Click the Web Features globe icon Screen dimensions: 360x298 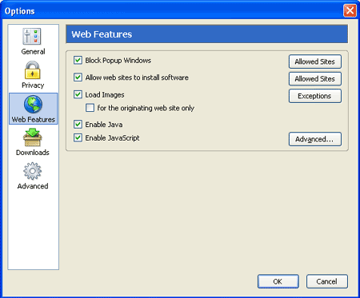[x=33, y=105]
